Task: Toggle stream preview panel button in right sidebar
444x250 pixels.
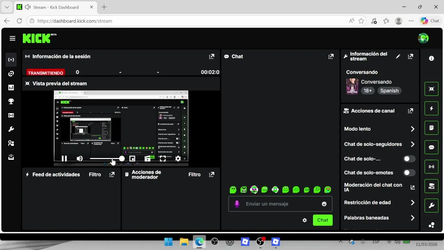Action: point(432,89)
